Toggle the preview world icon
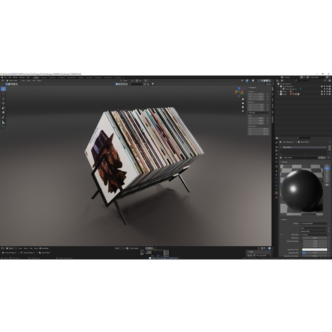 pos(327,185)
